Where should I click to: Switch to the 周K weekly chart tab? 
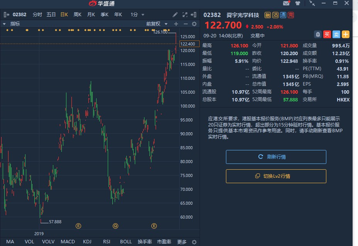[x=77, y=15]
